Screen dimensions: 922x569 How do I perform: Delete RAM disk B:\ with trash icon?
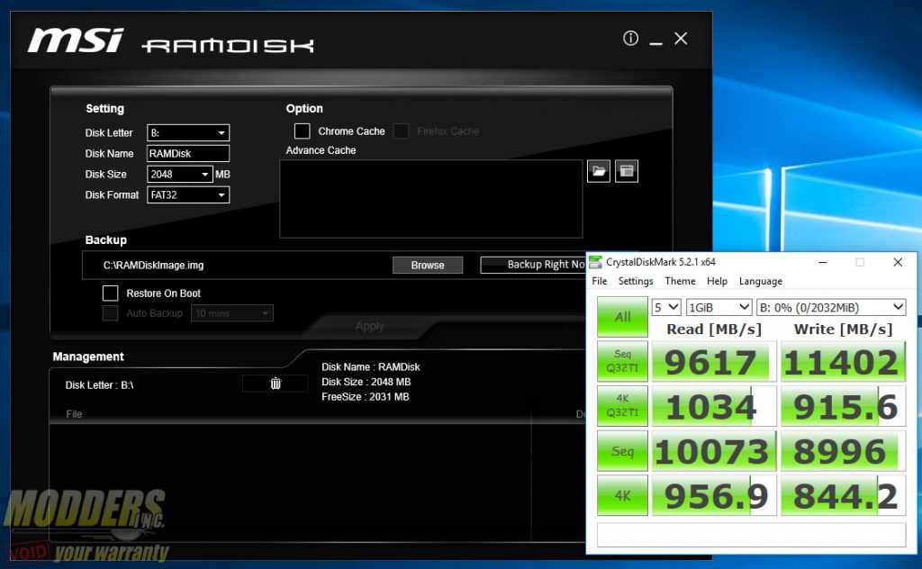click(x=276, y=384)
